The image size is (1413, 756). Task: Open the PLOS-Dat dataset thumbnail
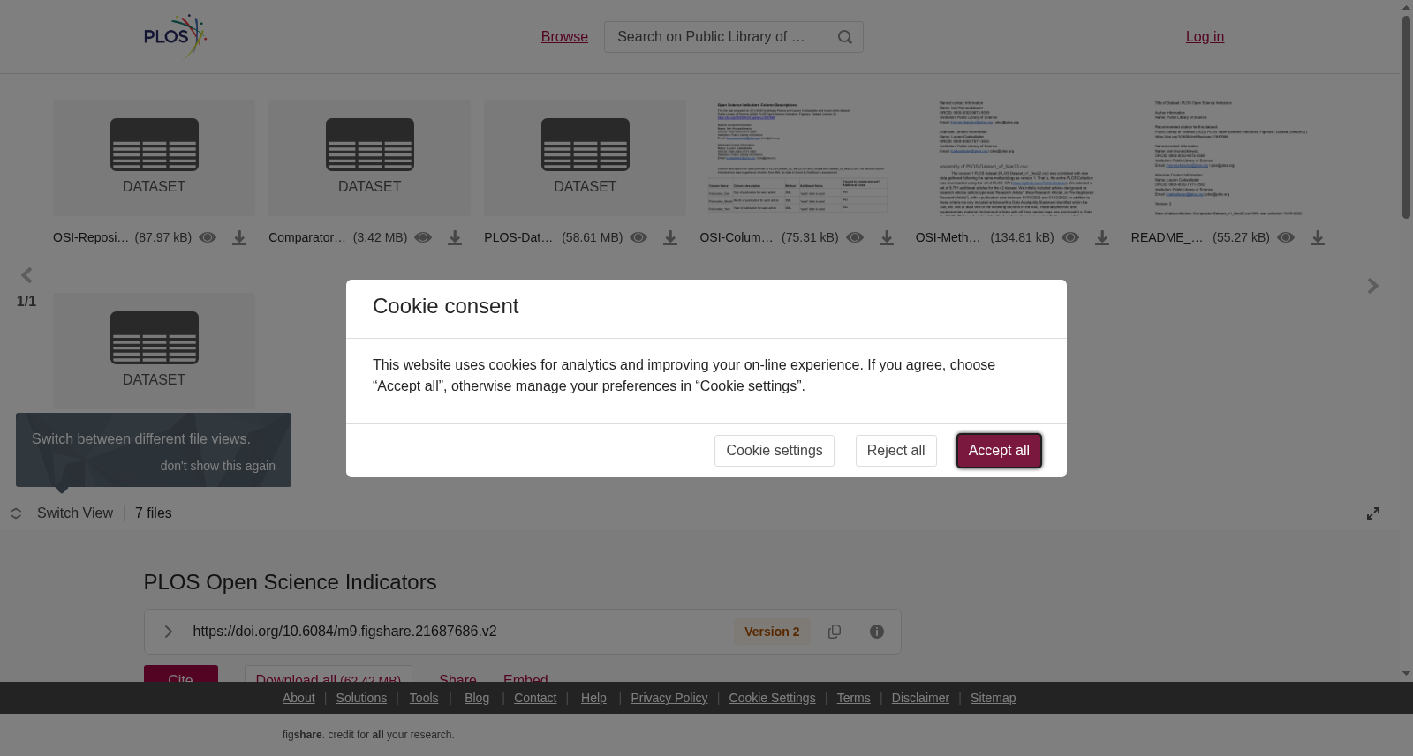click(x=585, y=158)
